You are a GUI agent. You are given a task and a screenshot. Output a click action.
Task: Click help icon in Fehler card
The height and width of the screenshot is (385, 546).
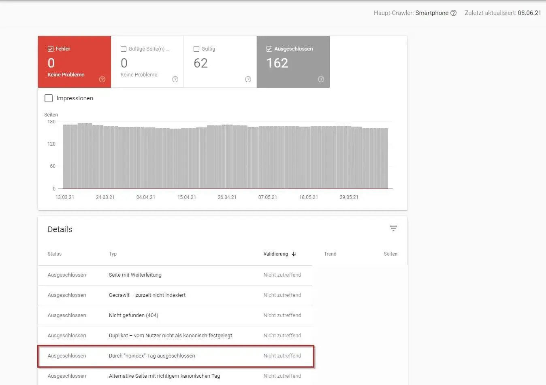point(102,79)
